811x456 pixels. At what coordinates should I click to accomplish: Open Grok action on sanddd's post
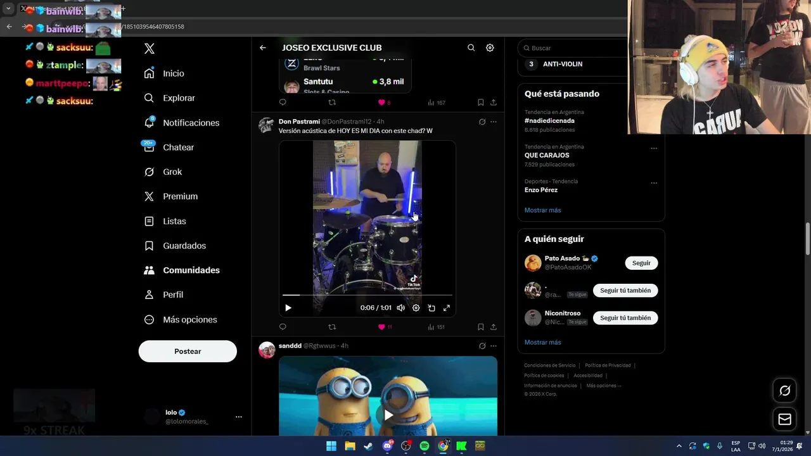click(x=482, y=346)
